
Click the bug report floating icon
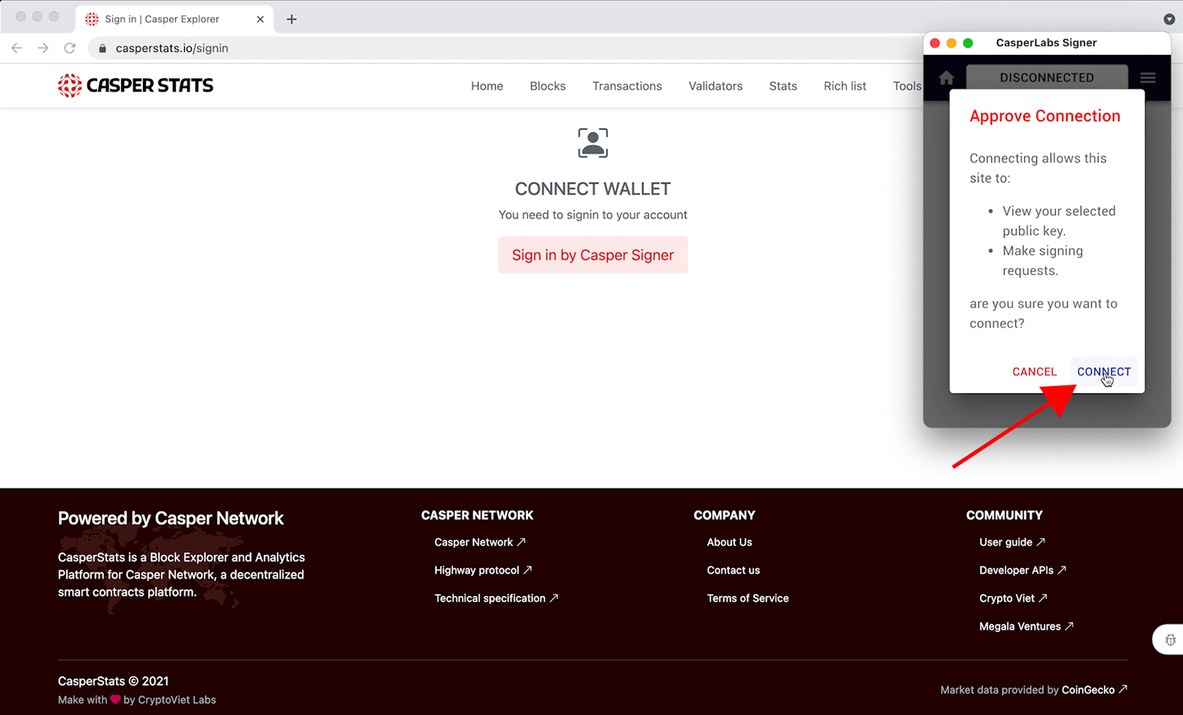click(x=1169, y=640)
